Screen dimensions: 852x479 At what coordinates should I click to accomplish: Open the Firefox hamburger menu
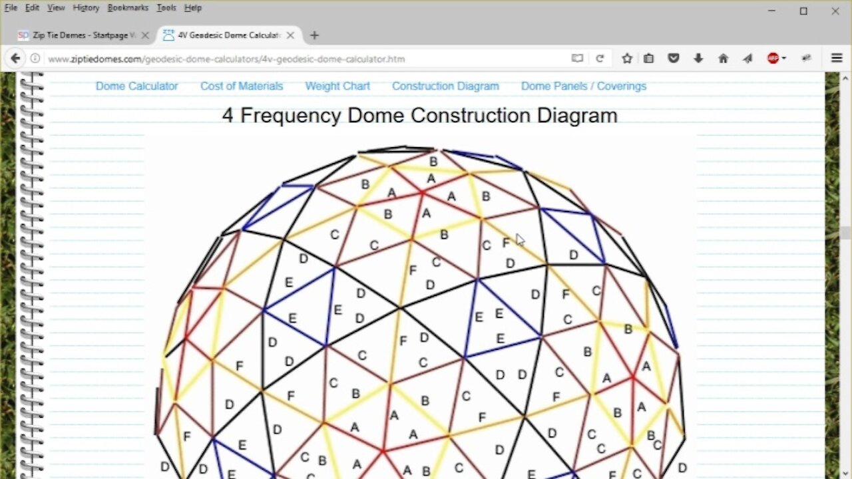click(x=837, y=59)
